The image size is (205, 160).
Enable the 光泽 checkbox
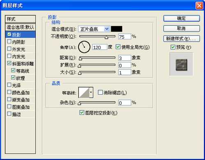click(x=9, y=85)
